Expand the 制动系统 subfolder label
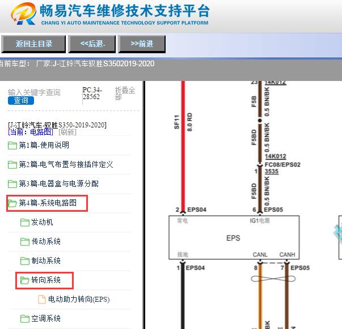The image size is (342, 329). pyautogui.click(x=46, y=260)
